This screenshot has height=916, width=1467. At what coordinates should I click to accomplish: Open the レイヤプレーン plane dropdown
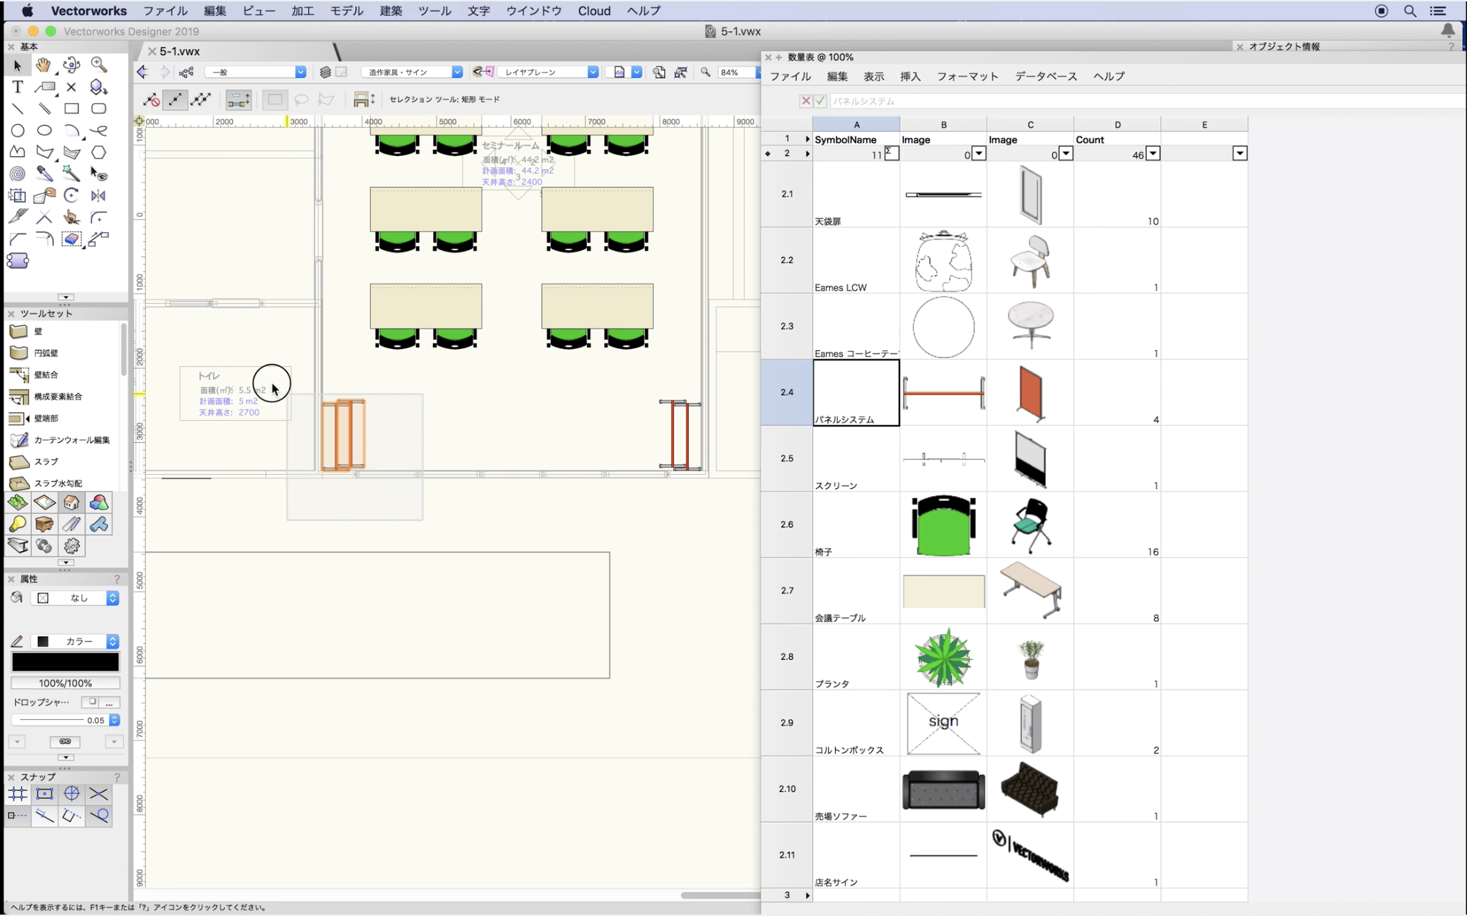pyautogui.click(x=548, y=72)
